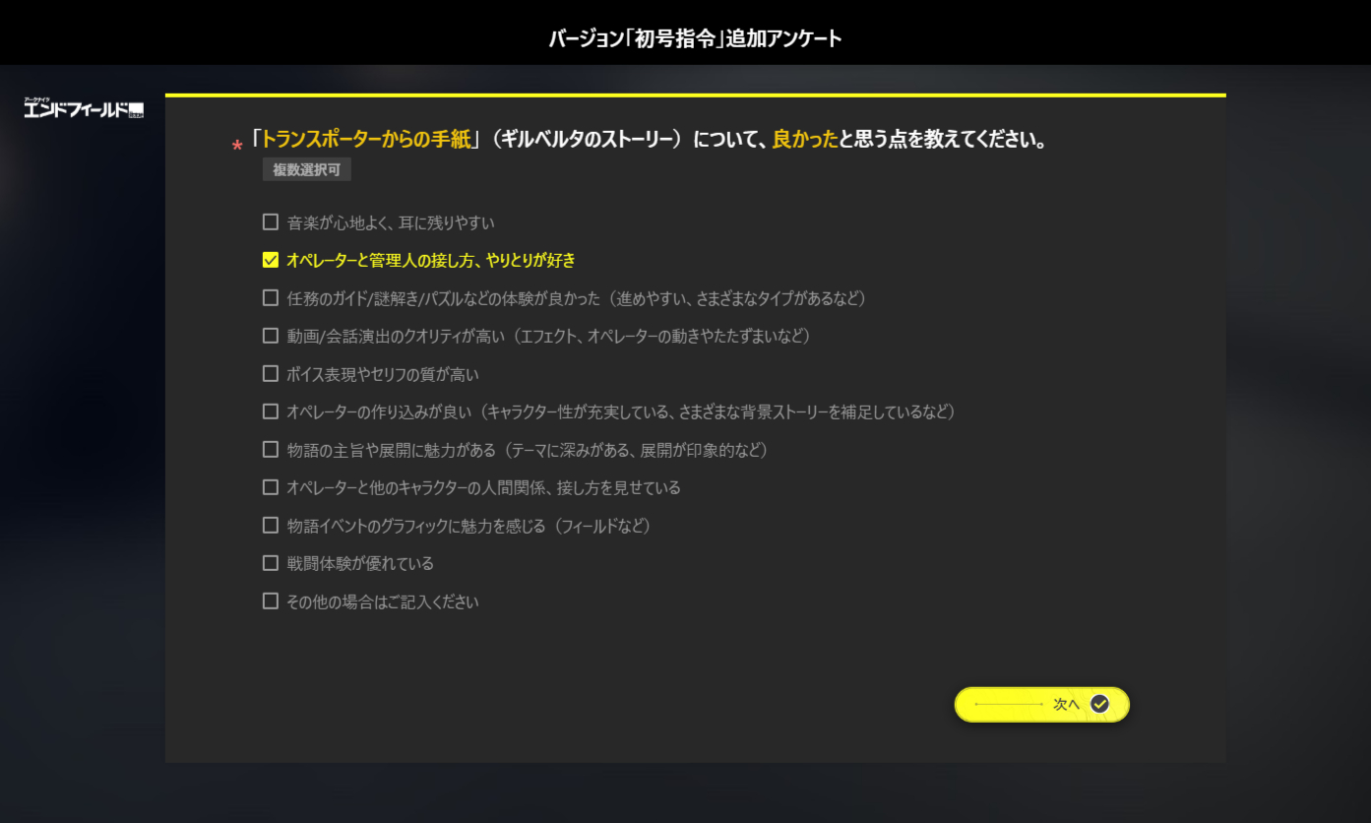Click the highlighted 良かった word in question

(x=805, y=140)
